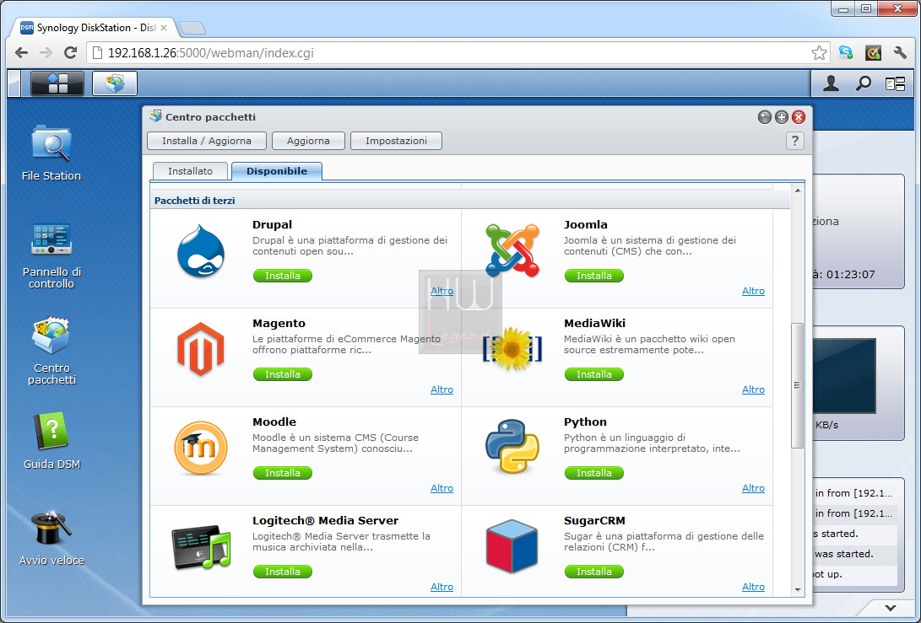This screenshot has height=623, width=921.
Task: Click the taskbar handle left of main menu
Action: tap(14, 83)
